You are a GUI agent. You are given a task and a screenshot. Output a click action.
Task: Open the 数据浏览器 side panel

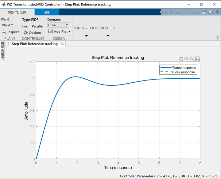tap(2, 50)
